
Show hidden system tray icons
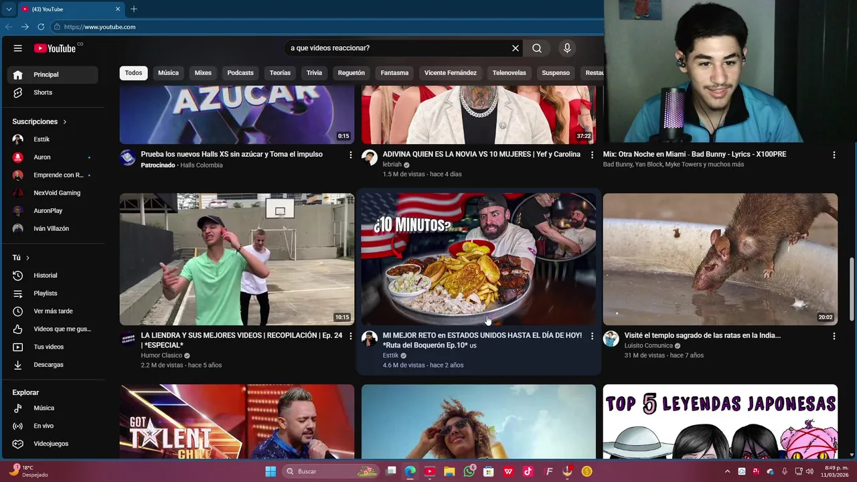728,471
